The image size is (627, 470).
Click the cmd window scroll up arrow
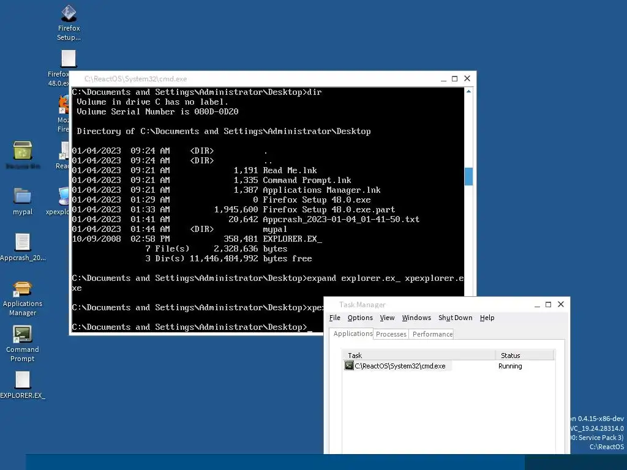(468, 92)
